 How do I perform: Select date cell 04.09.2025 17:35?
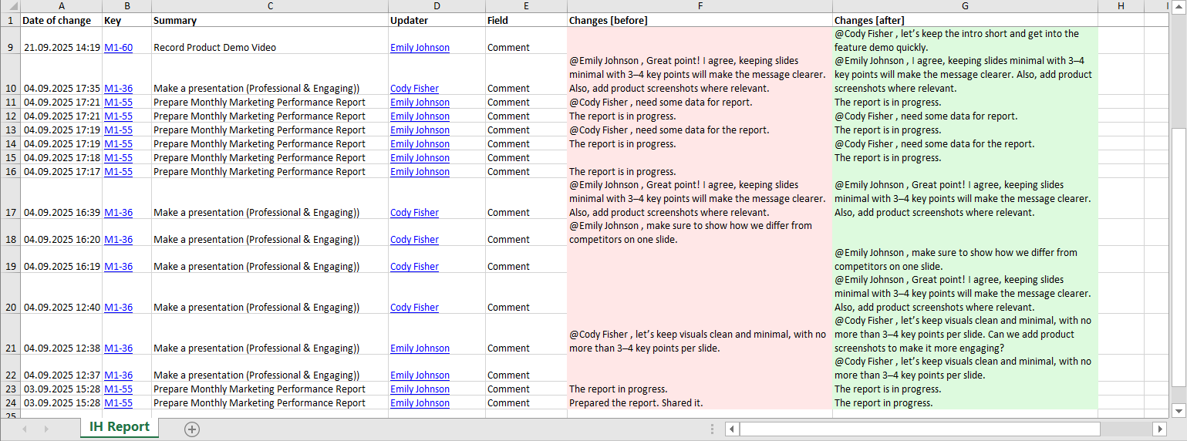(61, 75)
